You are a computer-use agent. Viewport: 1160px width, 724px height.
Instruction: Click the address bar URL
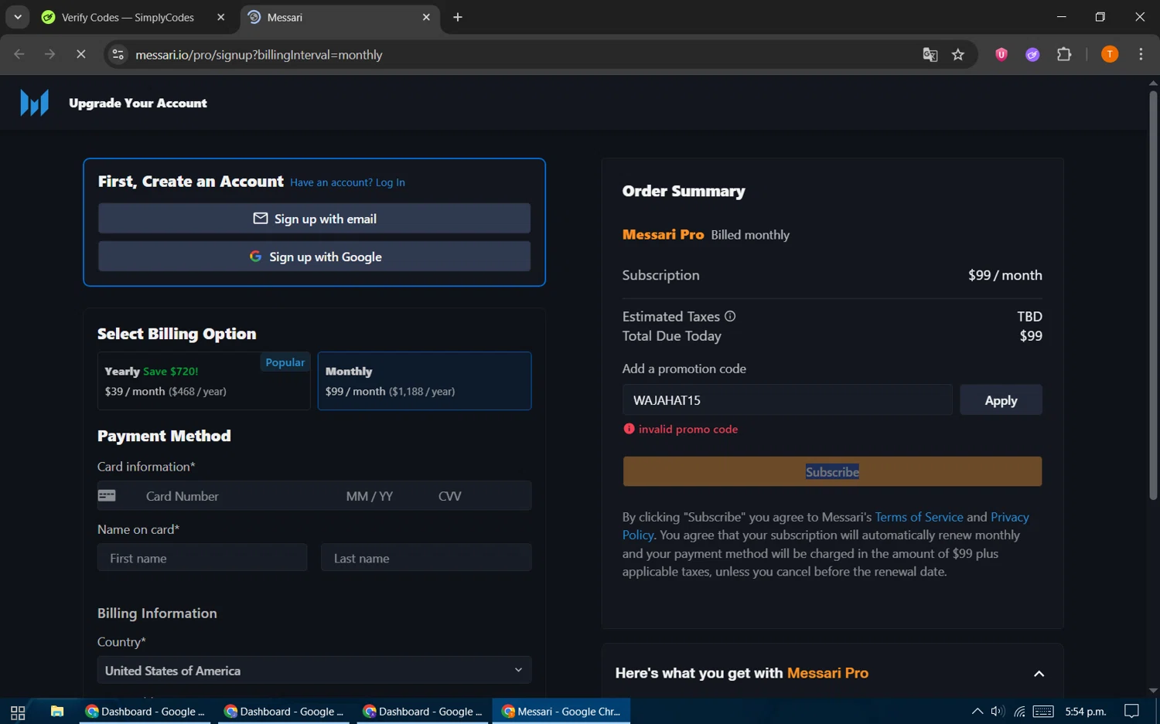tap(258, 54)
